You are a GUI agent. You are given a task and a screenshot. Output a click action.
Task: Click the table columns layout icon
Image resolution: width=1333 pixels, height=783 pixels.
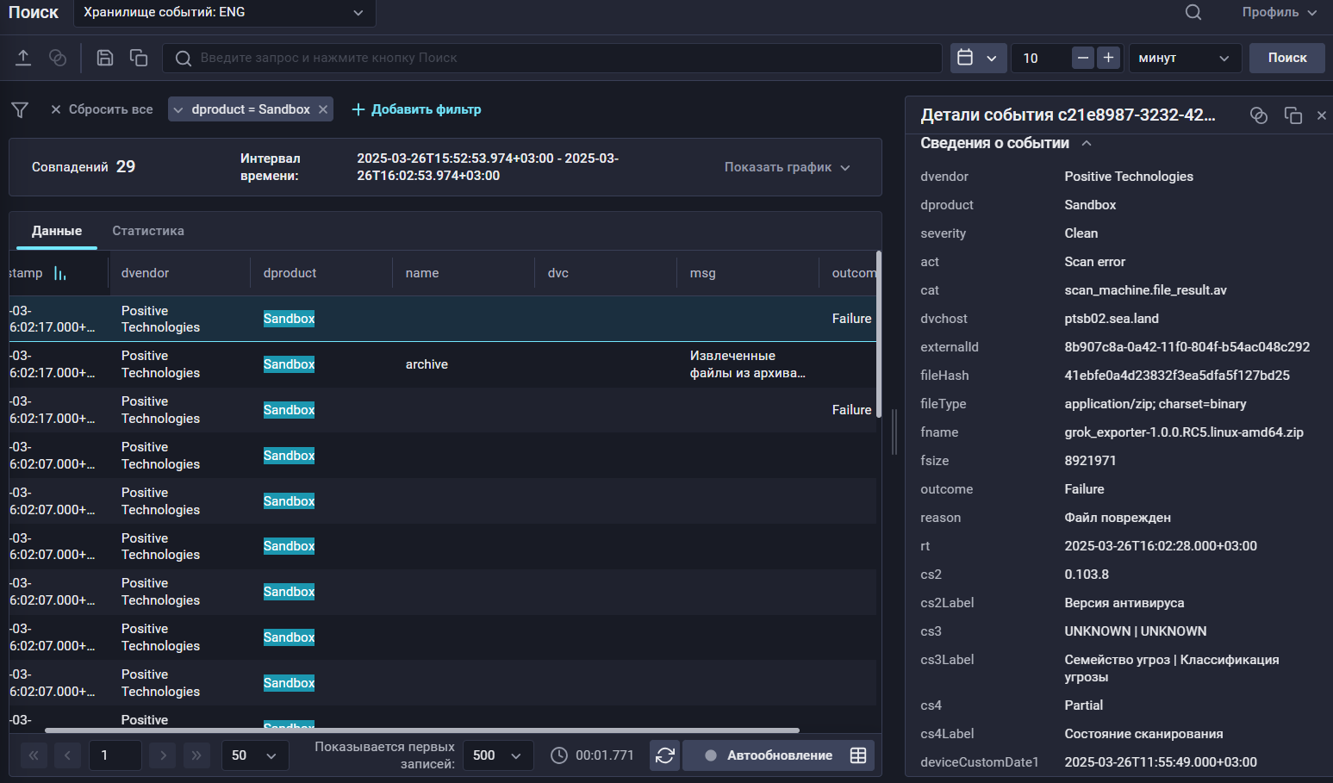[858, 755]
